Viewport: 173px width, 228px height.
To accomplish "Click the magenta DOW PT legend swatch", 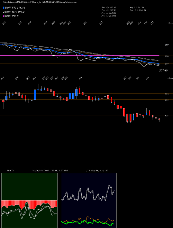I will tap(3, 16).
